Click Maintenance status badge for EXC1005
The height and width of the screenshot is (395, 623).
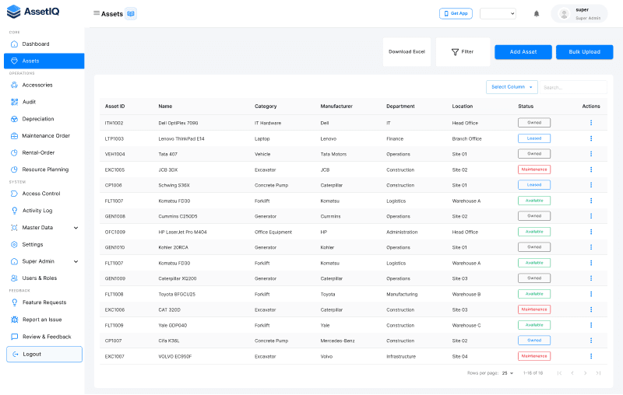534,170
